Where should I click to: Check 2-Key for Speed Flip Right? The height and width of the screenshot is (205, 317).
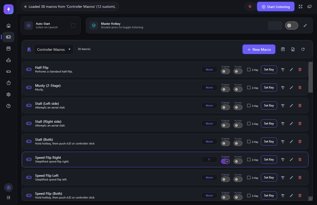(x=249, y=159)
